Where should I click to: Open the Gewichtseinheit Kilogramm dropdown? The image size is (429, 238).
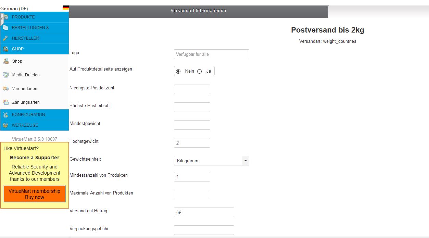[211, 161]
